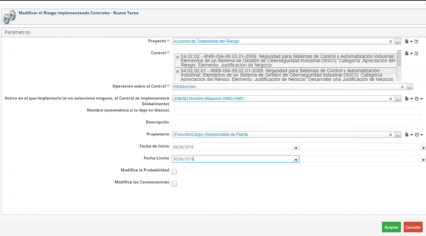Clear the Propietario selection with its x
This screenshot has width=426, height=236.
(391, 135)
